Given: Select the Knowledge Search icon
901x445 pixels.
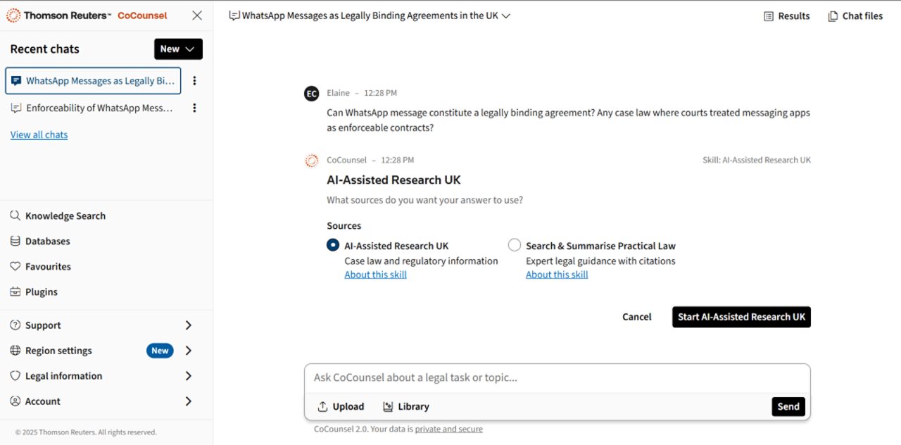Looking at the screenshot, I should (15, 215).
